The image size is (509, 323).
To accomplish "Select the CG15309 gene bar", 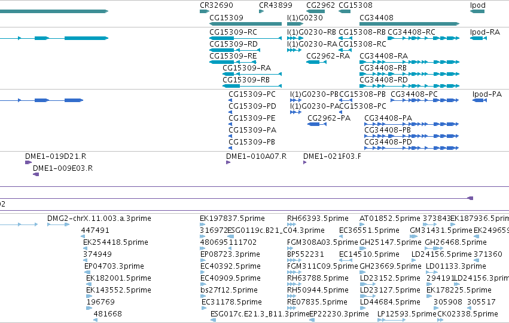I will coord(245,24).
